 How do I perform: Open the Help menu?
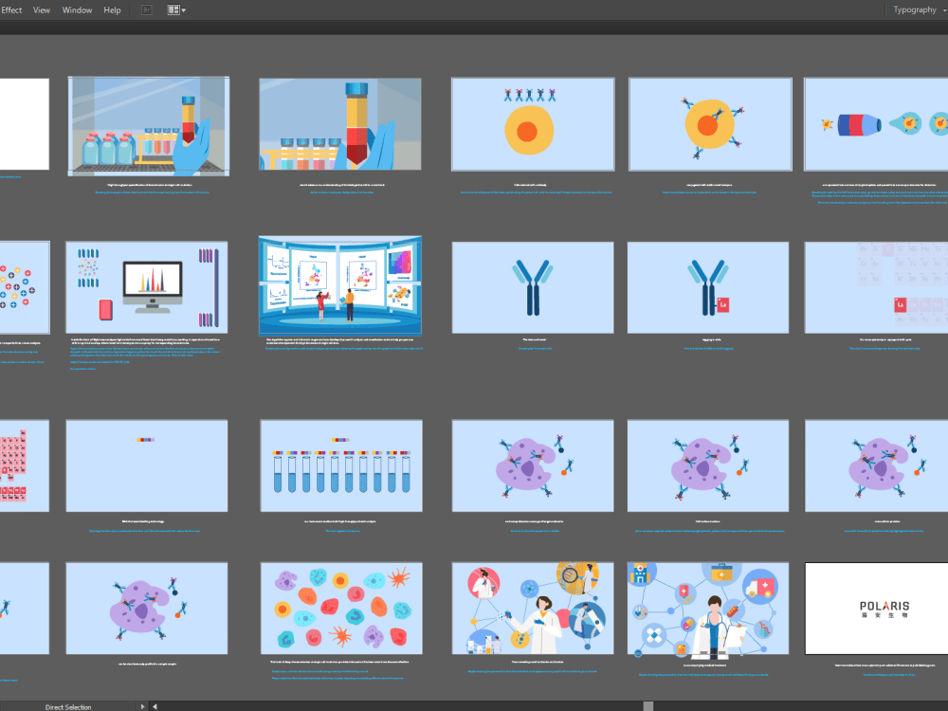point(112,9)
